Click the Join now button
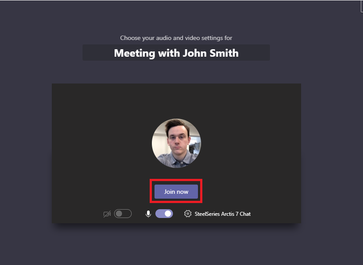 point(176,192)
